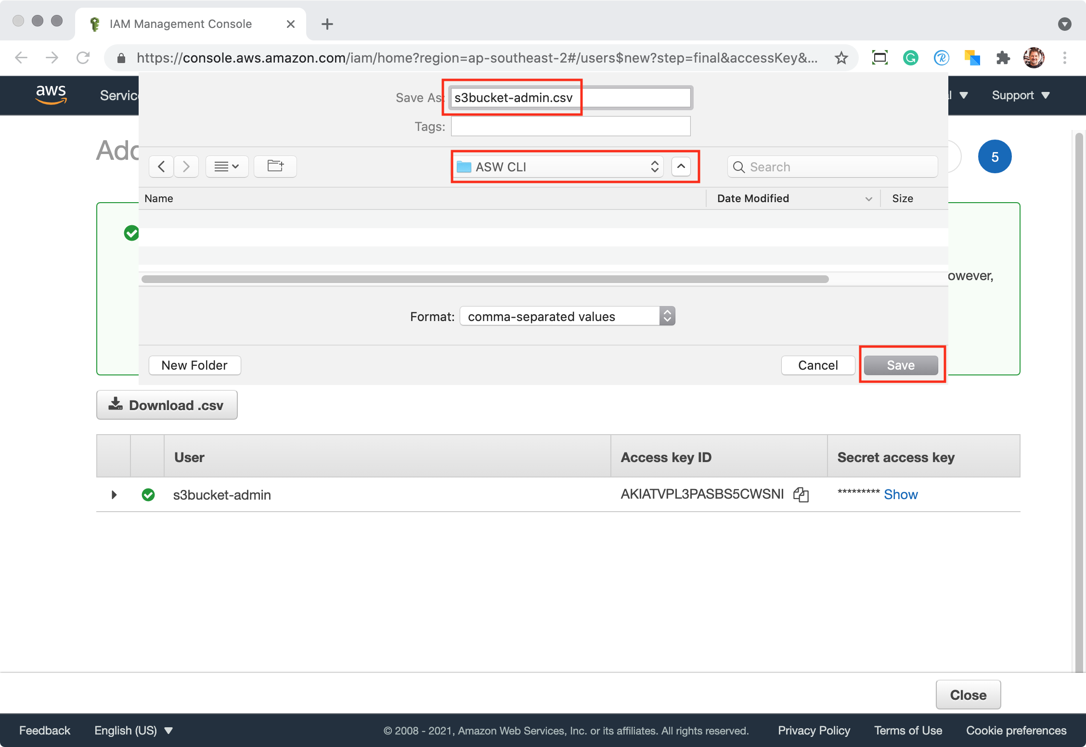Expand the s3bucket-admin user row
This screenshot has height=747, width=1086.
[x=114, y=495]
